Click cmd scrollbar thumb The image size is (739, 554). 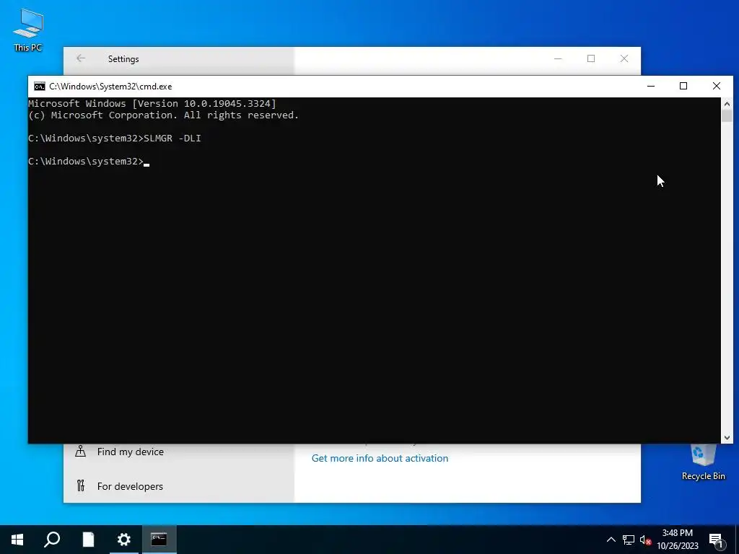point(727,116)
